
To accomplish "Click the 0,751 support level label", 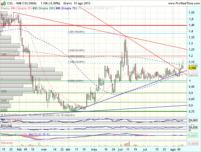I will [x=4, y=110].
